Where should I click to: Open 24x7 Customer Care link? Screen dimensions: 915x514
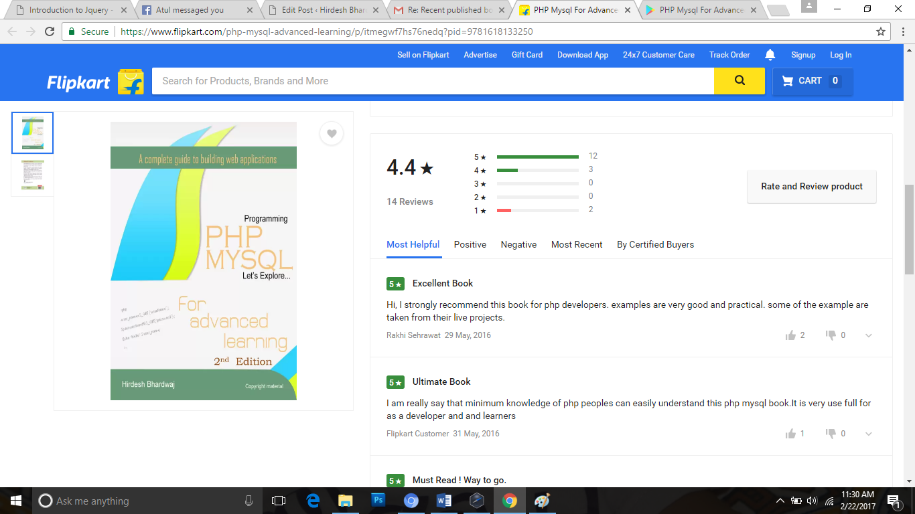(658, 55)
